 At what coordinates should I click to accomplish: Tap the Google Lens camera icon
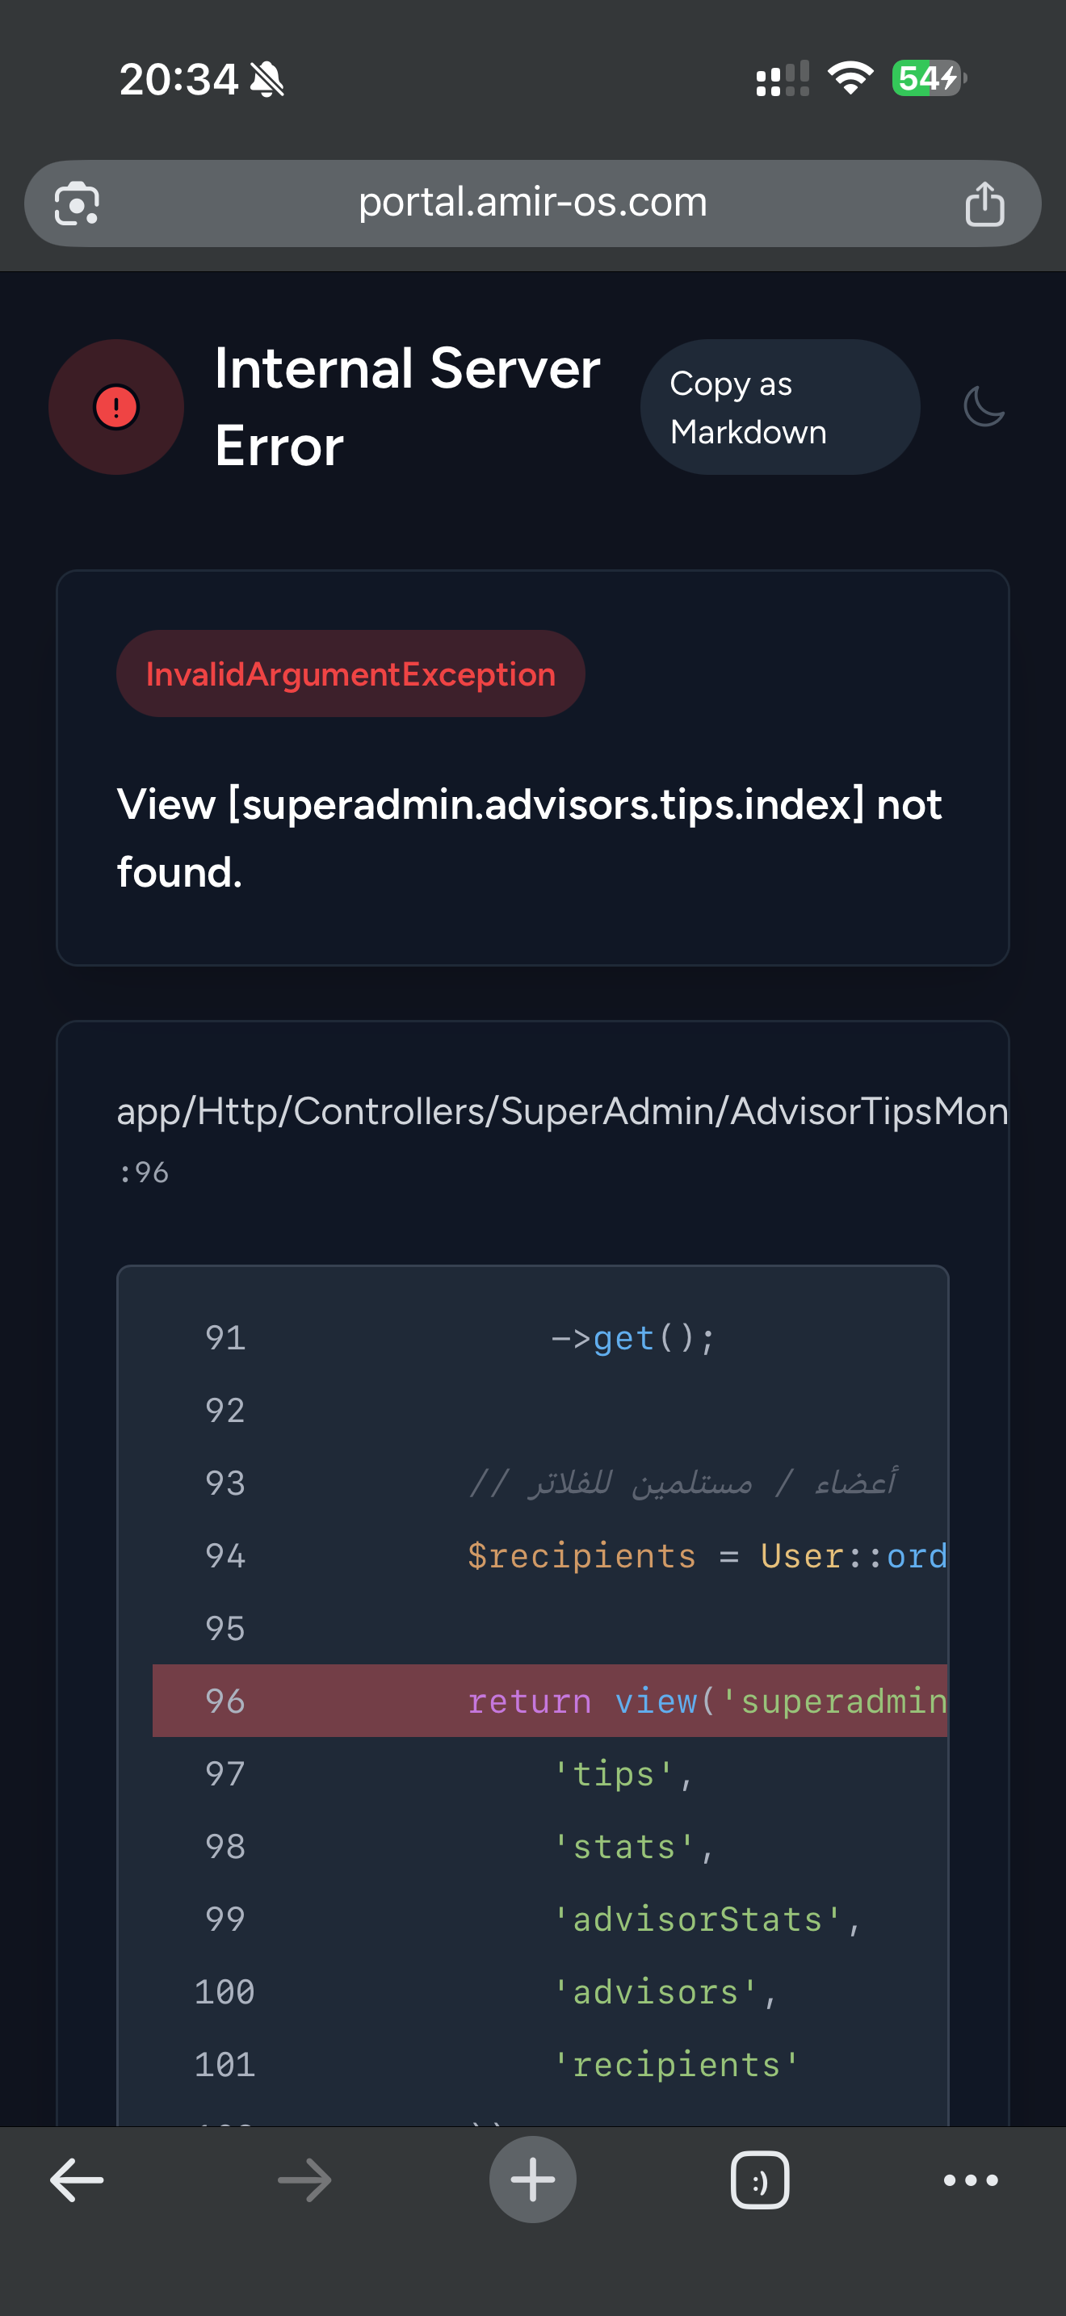pos(77,204)
